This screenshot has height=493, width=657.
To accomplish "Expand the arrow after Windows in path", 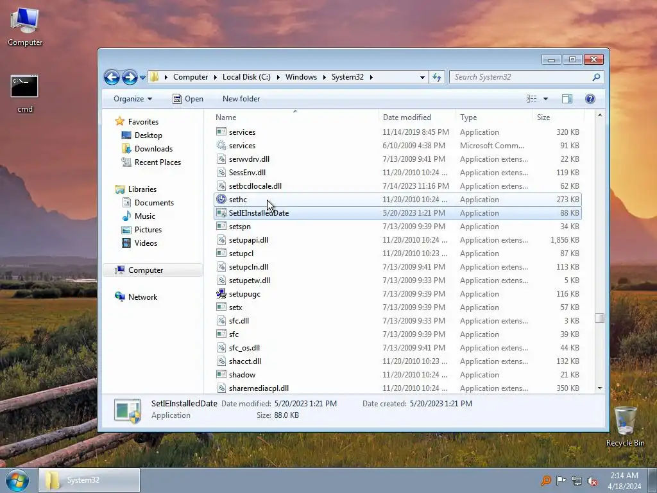I will coord(324,77).
